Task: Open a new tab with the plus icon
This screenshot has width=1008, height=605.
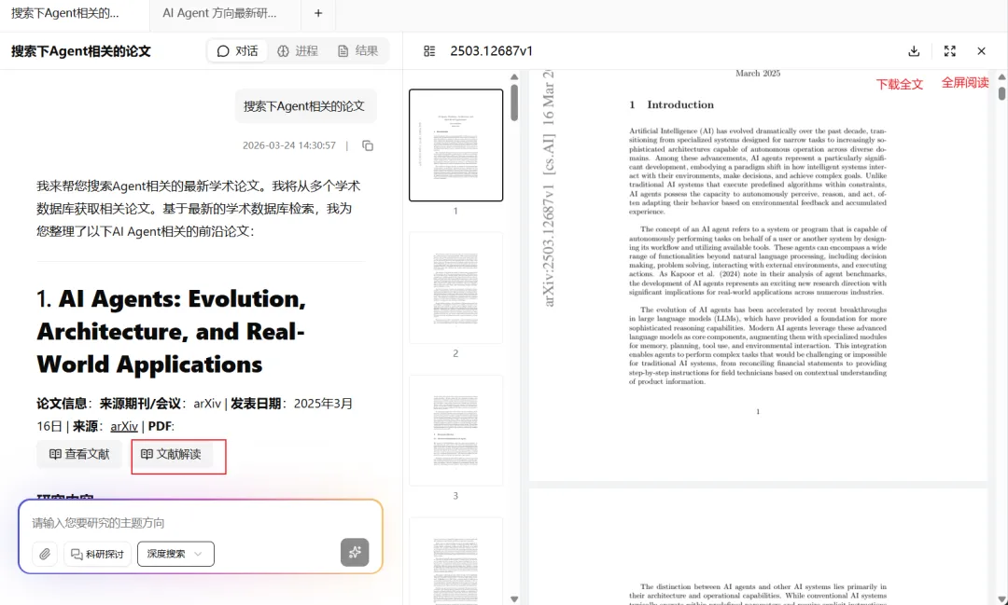Action: coord(318,13)
